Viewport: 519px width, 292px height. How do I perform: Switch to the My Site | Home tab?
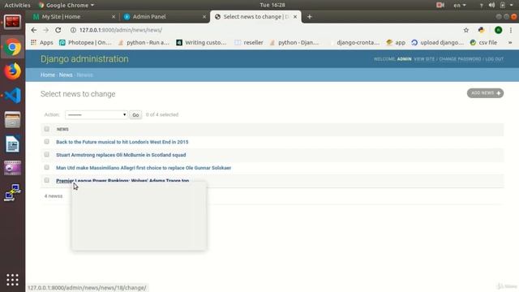[74, 16]
